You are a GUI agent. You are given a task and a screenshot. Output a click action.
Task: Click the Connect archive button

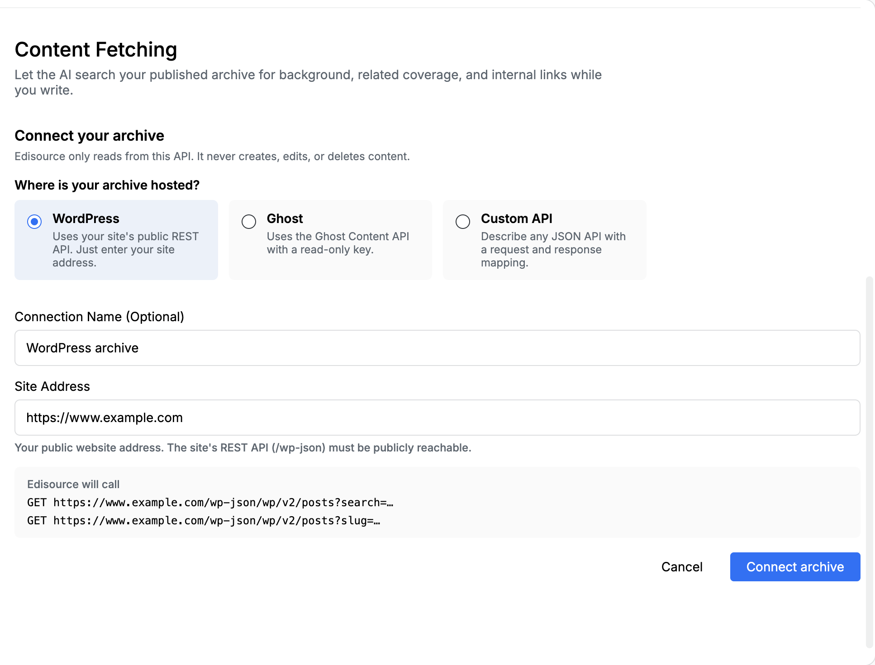795,567
